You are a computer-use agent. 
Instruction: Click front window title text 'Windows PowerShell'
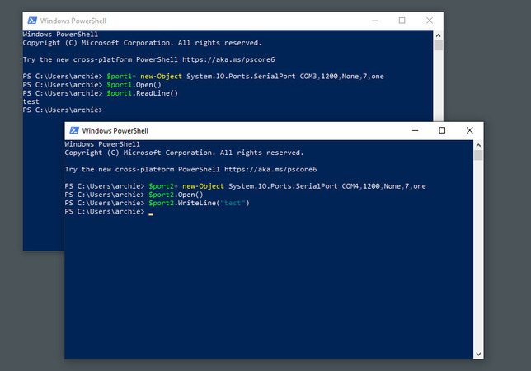(x=115, y=130)
